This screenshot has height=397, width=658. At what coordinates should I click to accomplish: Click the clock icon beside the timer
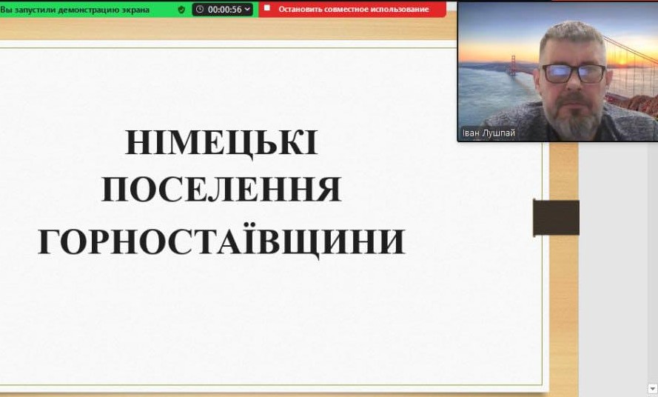click(199, 10)
